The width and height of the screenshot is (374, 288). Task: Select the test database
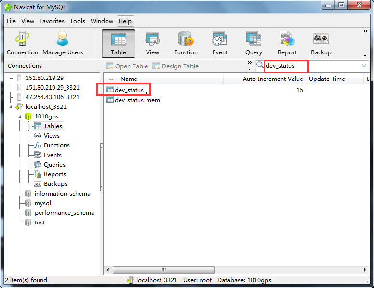[40, 222]
